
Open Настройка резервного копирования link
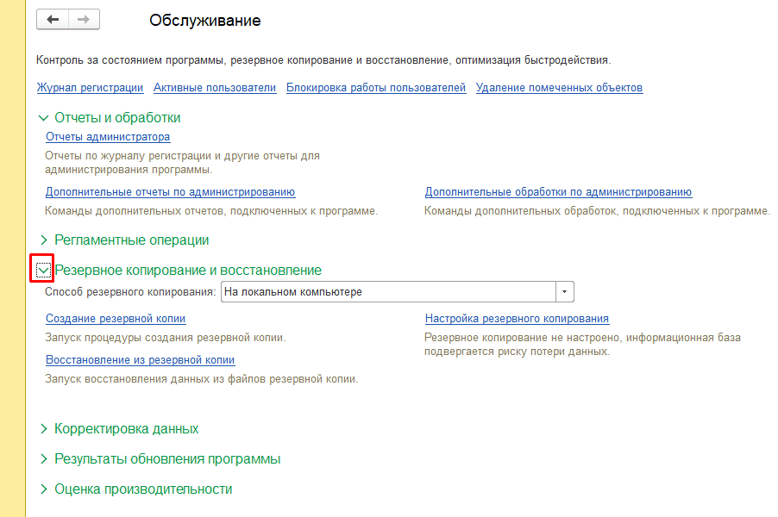tap(517, 319)
